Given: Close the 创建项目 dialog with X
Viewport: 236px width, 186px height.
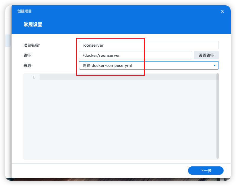Looking at the screenshot, I should (222, 11).
